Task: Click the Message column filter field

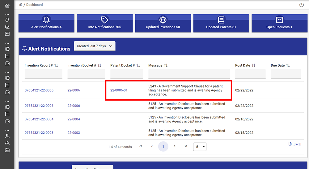Action: (x=189, y=74)
